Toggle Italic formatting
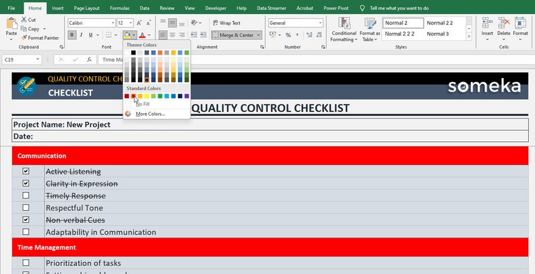The width and height of the screenshot is (535, 274). tap(82, 35)
